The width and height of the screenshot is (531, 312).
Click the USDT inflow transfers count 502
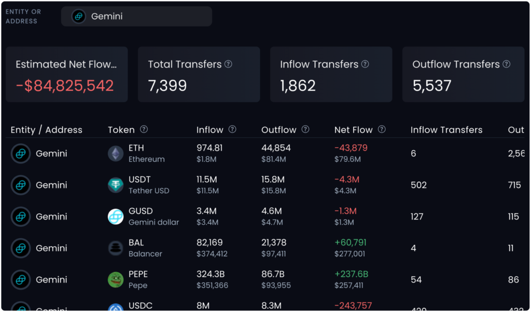[418, 185]
